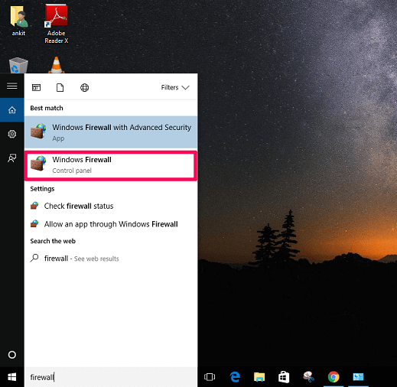Viewport: 397px width, 387px height.
Task: Open Windows Firewall with Advanced Security app
Action: pyautogui.click(x=111, y=132)
